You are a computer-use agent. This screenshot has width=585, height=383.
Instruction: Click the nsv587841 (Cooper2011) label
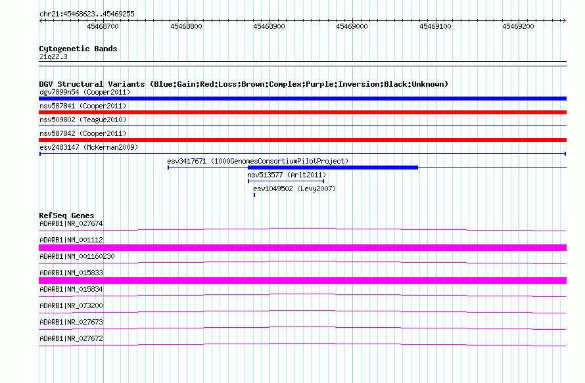pos(83,106)
